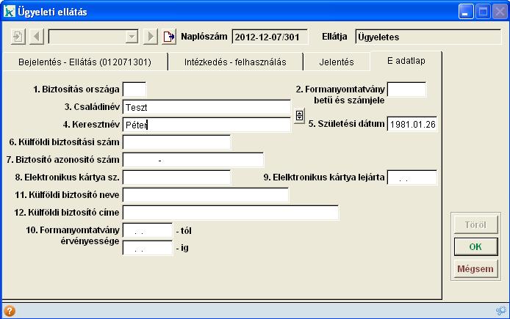Expand the toolbar record dropdown list
Image resolution: width=510 pixels, height=319 pixels.
coord(132,37)
